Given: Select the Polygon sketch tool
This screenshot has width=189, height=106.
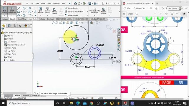Looking at the screenshot, I should [x=24, y=15].
